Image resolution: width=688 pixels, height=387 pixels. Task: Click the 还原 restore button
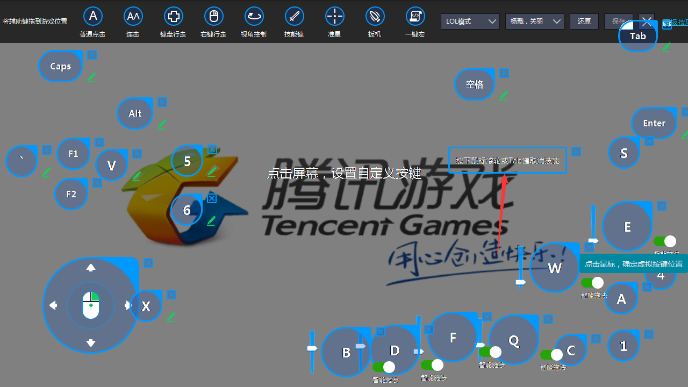[x=584, y=21]
